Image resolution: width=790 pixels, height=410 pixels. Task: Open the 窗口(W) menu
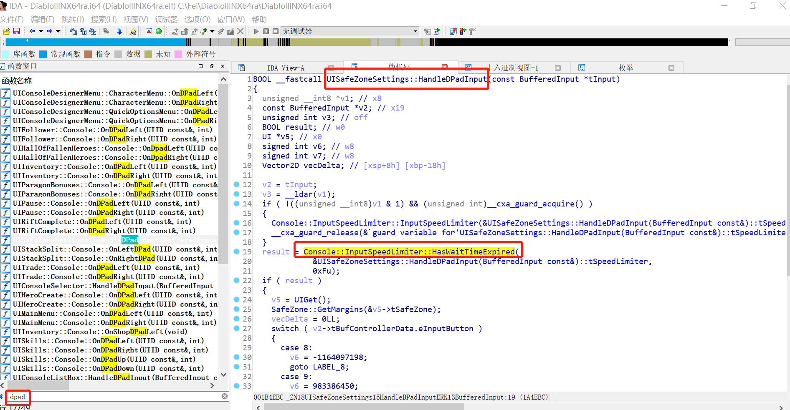[231, 19]
